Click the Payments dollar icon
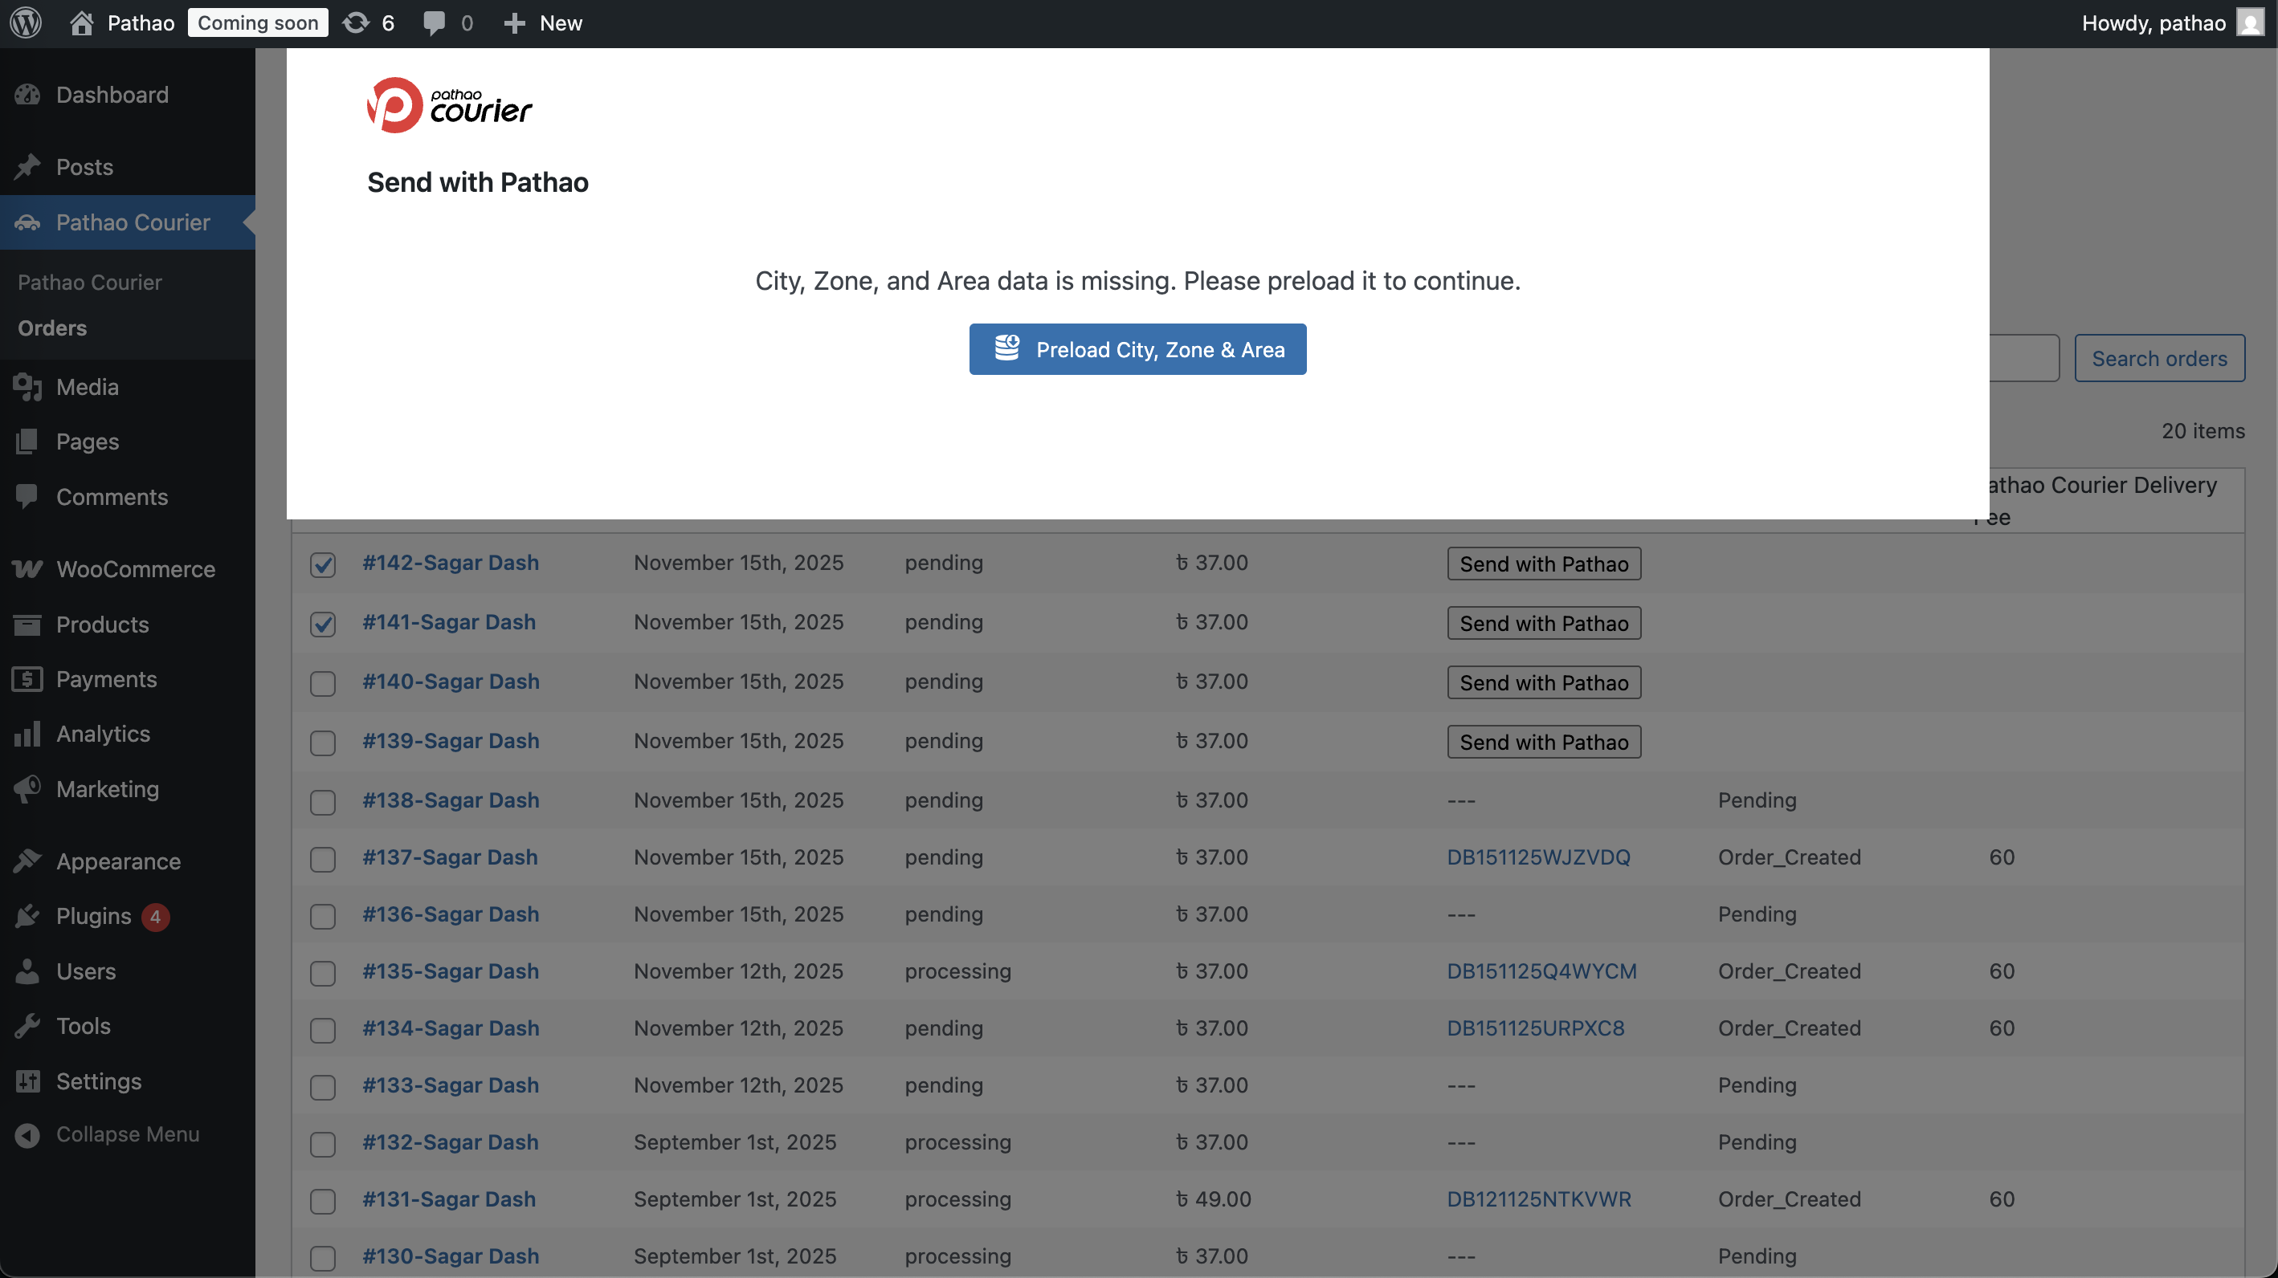 tap(27, 679)
